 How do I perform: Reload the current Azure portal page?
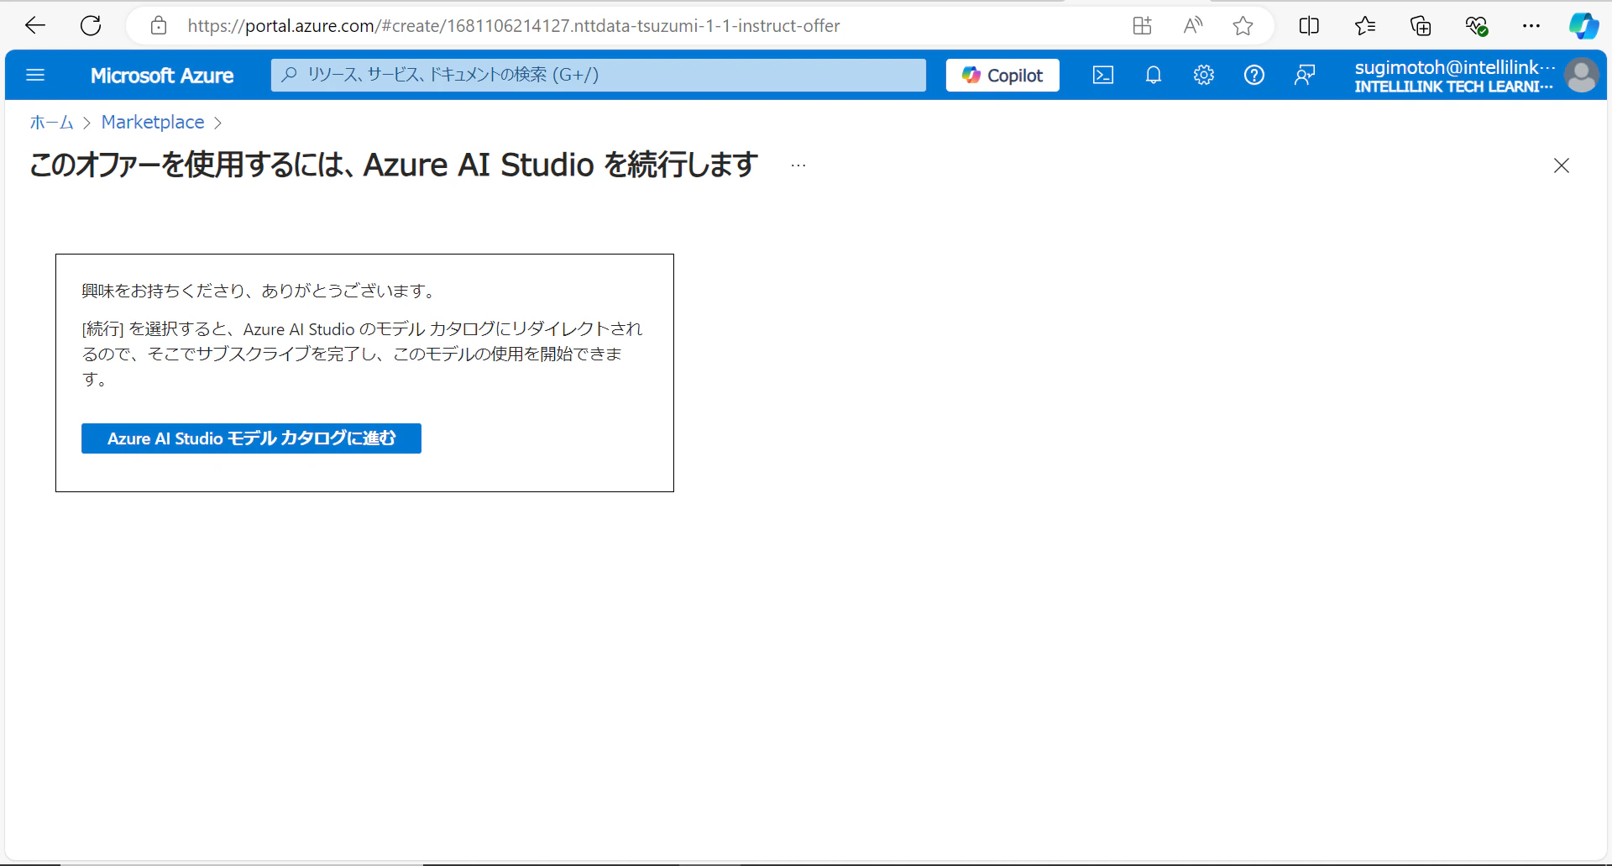[x=91, y=26]
